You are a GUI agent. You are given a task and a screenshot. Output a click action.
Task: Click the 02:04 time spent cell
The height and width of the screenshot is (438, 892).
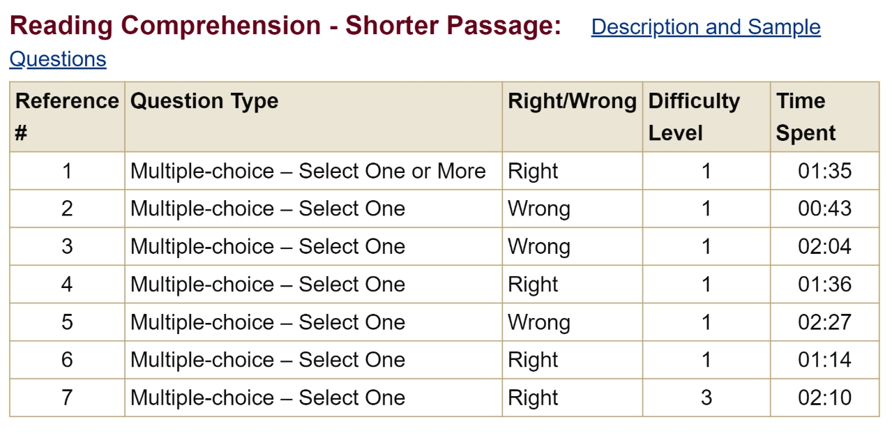[824, 246]
